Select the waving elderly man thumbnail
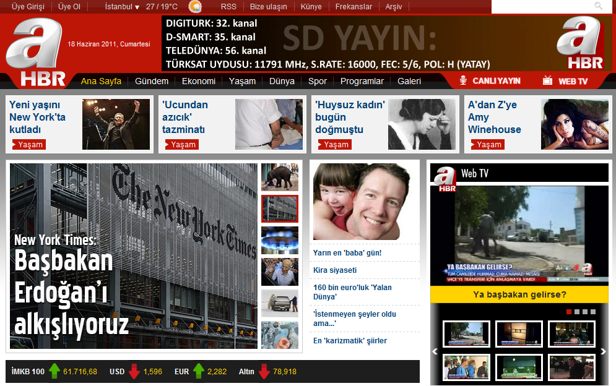The image size is (616, 386). click(280, 272)
